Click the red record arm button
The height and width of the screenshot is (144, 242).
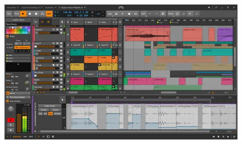coord(11,120)
